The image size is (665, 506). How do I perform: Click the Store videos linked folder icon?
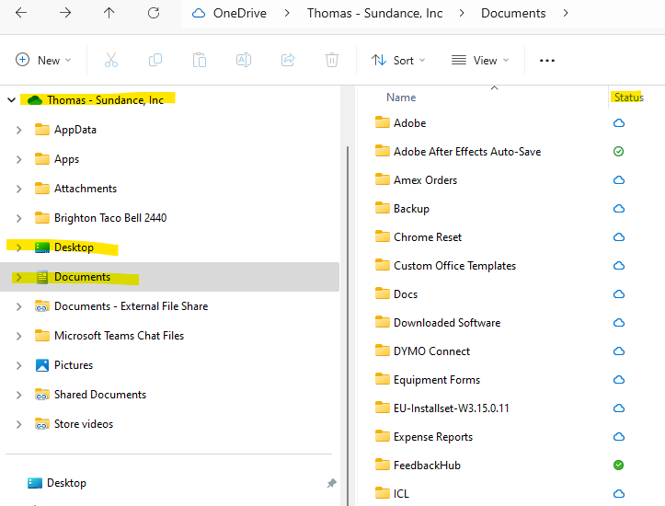tap(42, 424)
